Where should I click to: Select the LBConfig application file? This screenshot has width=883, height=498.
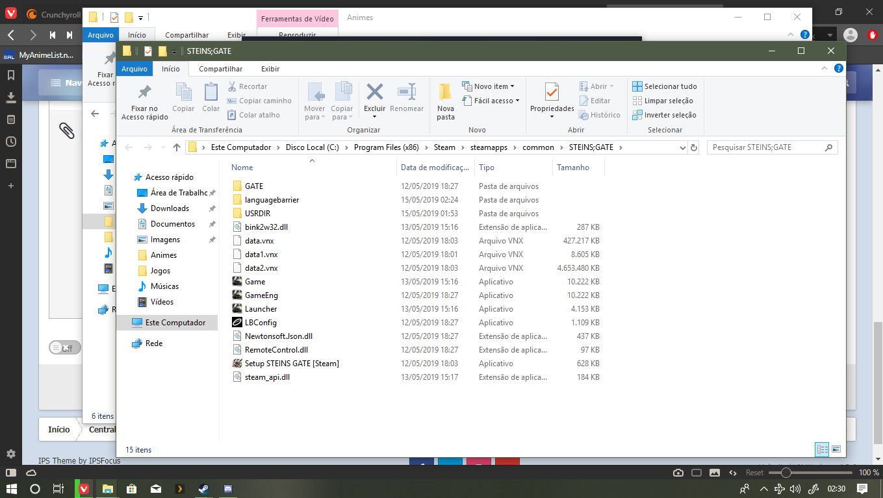pyautogui.click(x=261, y=323)
